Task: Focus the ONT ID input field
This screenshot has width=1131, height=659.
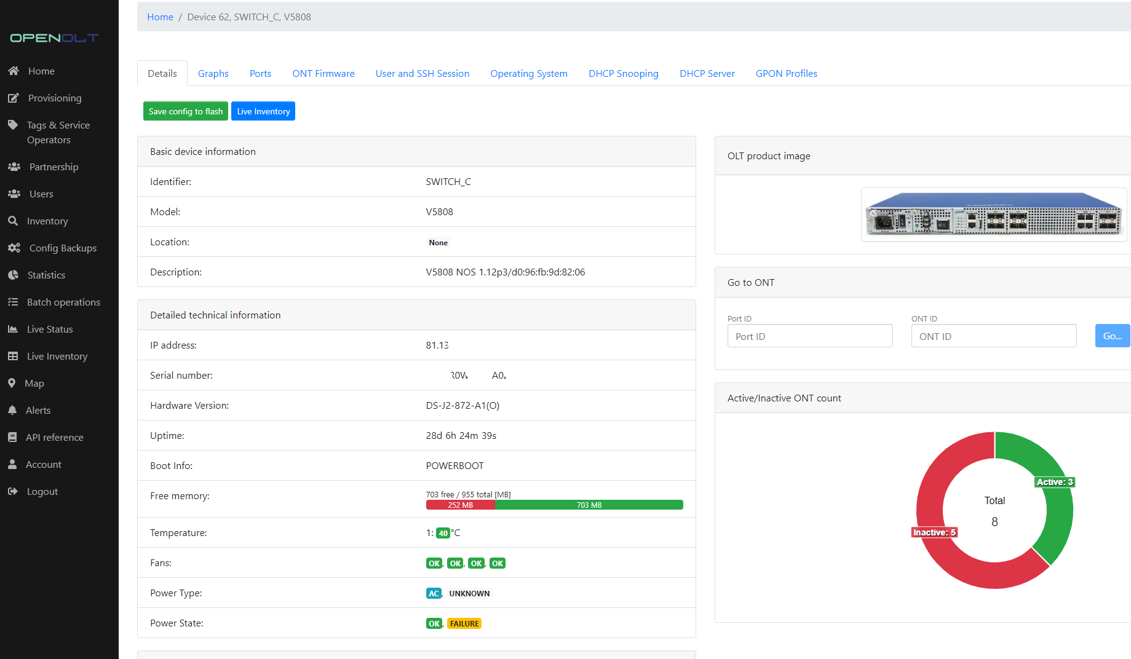Action: click(994, 336)
